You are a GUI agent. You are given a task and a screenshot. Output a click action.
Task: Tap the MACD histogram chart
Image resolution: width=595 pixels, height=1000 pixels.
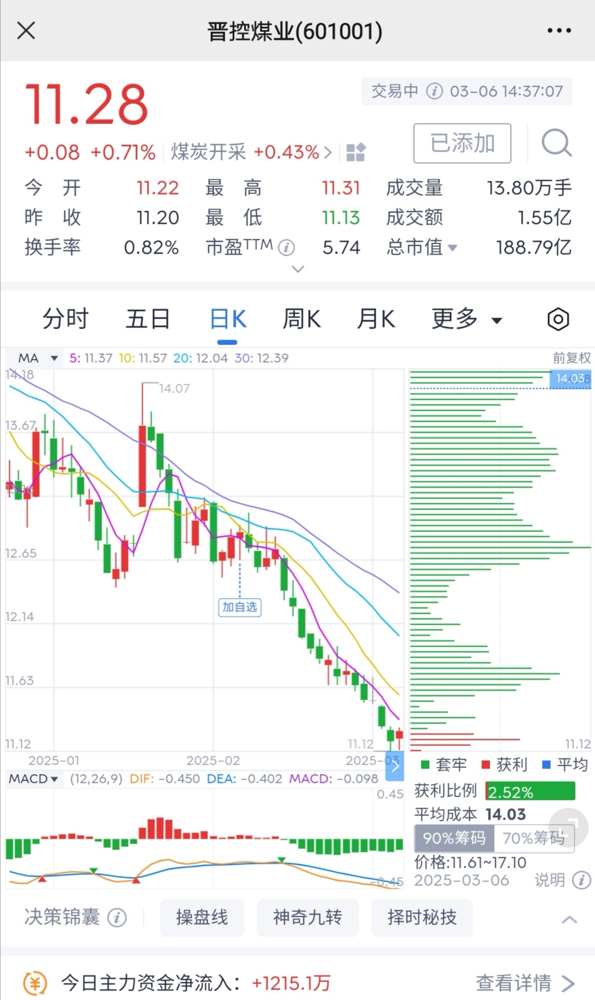tap(204, 837)
